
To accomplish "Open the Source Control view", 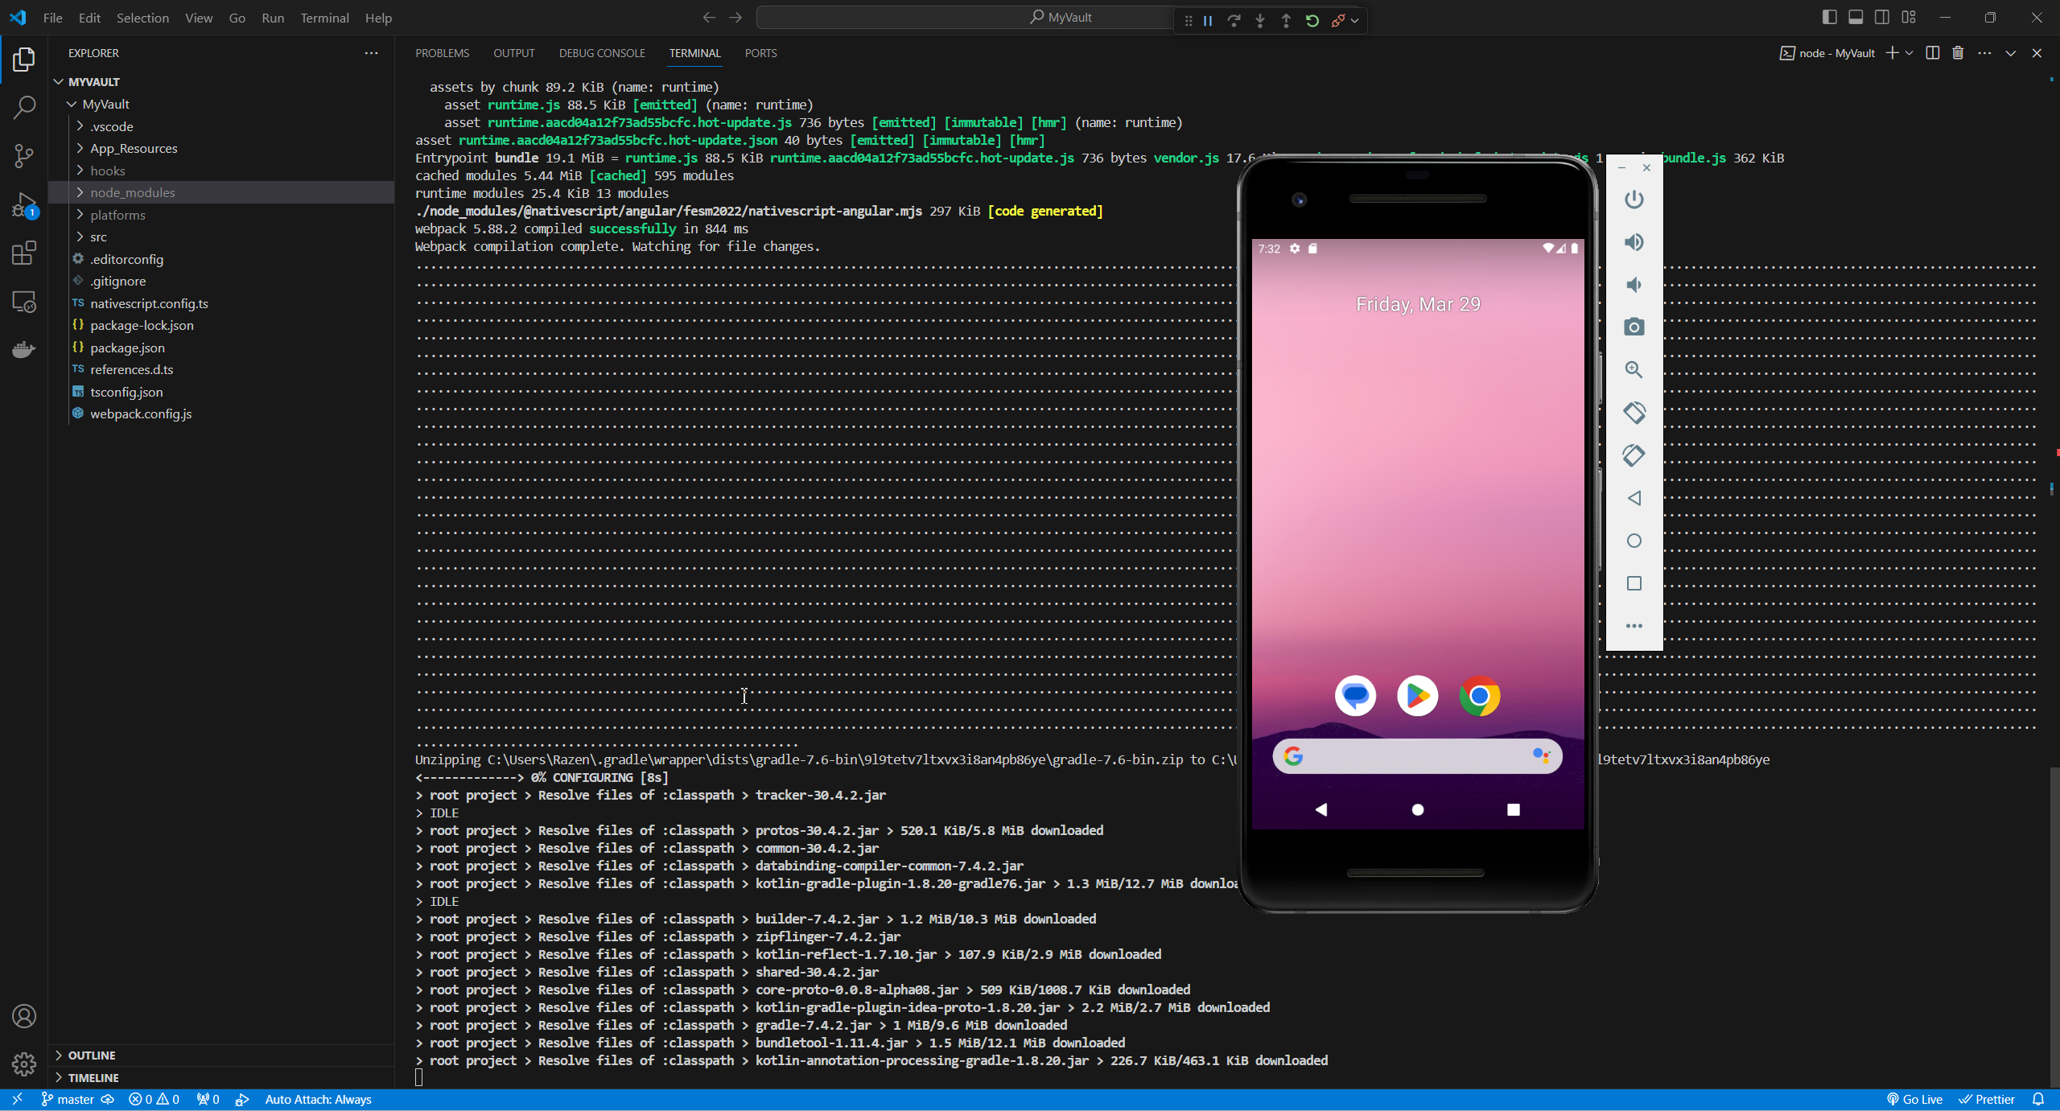I will pyautogui.click(x=24, y=155).
